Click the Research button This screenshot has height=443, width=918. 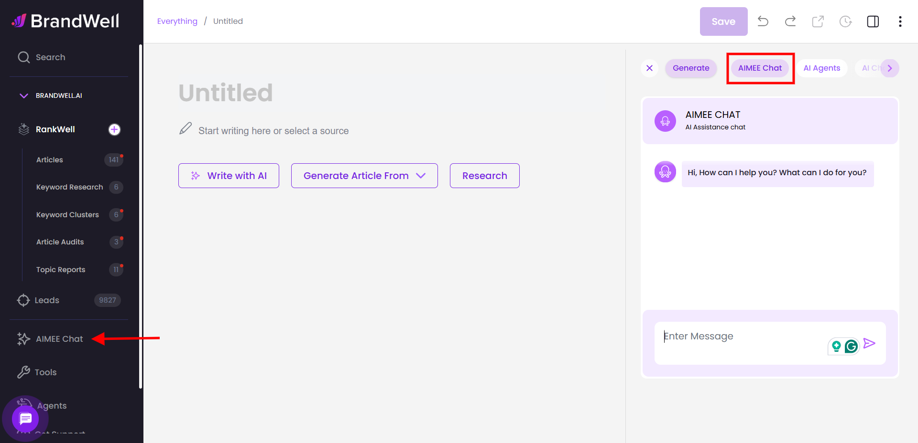click(x=485, y=176)
